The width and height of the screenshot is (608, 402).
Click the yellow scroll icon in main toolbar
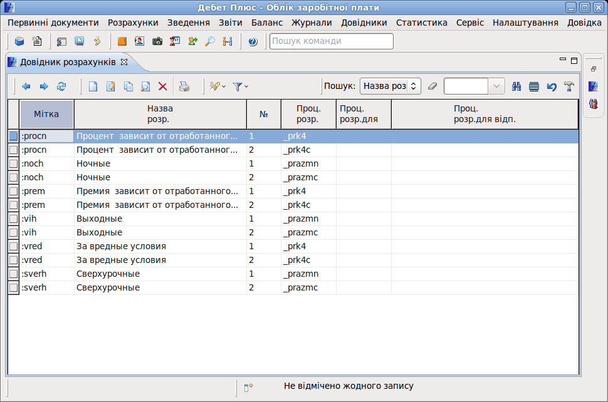pyautogui.click(x=97, y=41)
